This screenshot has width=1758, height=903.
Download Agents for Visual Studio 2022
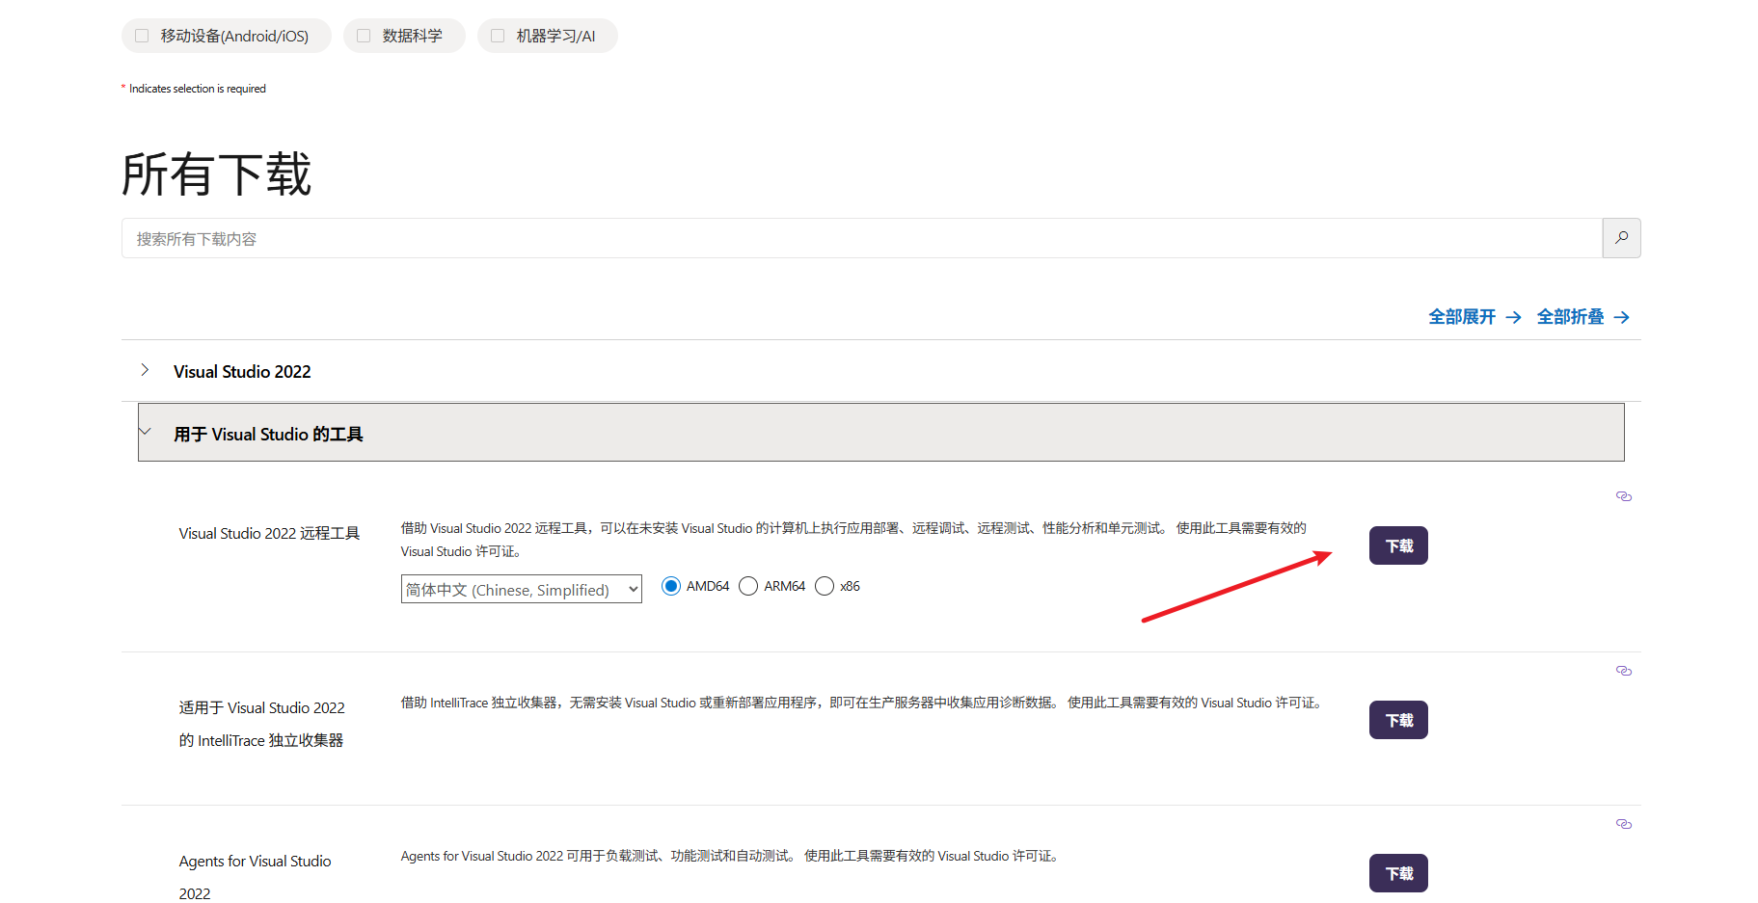[1398, 873]
